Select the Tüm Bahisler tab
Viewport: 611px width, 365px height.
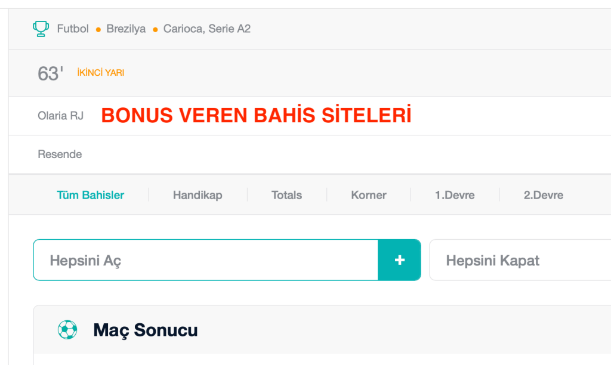(91, 195)
